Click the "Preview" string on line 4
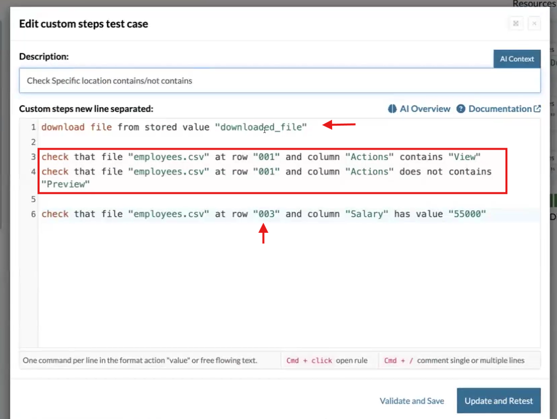 coord(66,184)
